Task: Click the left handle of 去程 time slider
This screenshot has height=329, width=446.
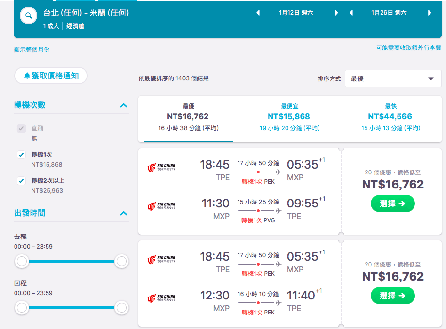Action: click(x=22, y=261)
